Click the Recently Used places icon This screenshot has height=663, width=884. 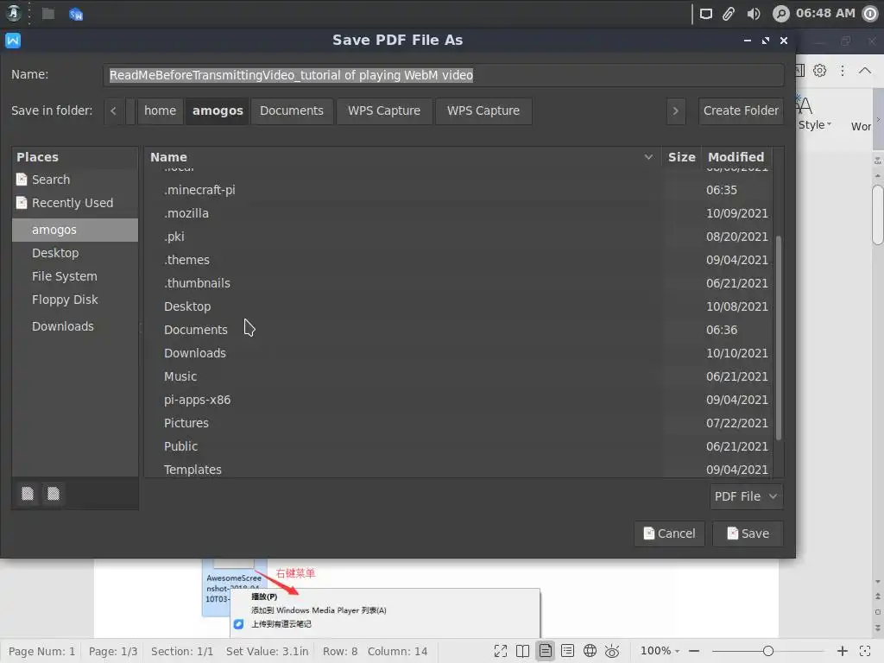22,202
